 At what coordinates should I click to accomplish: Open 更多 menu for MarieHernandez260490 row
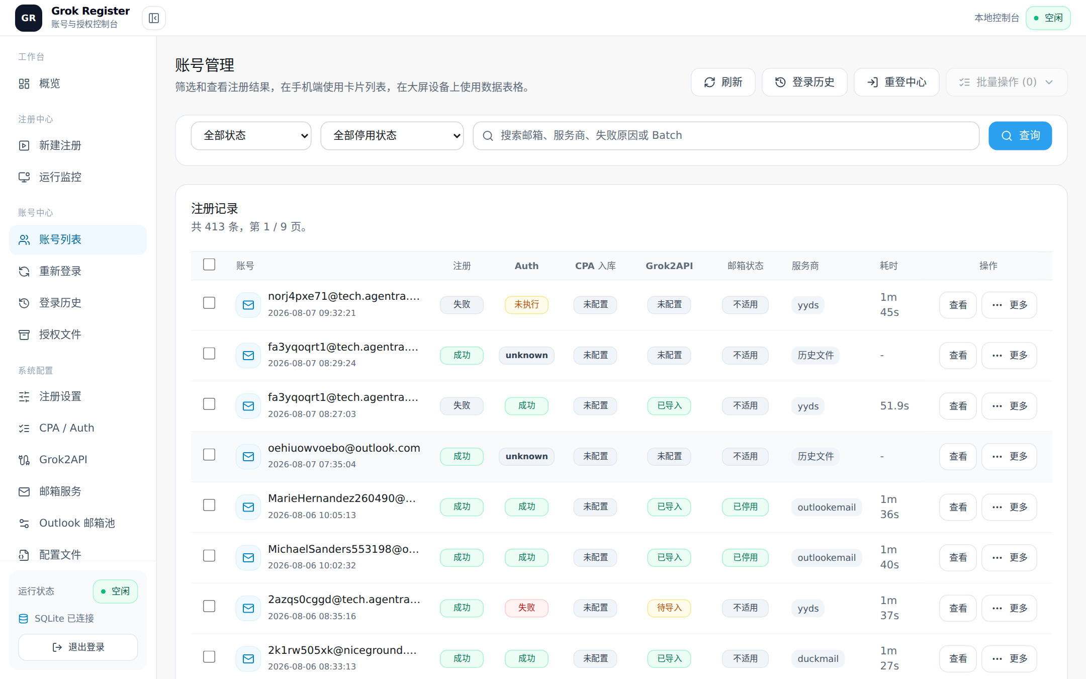tap(1009, 507)
